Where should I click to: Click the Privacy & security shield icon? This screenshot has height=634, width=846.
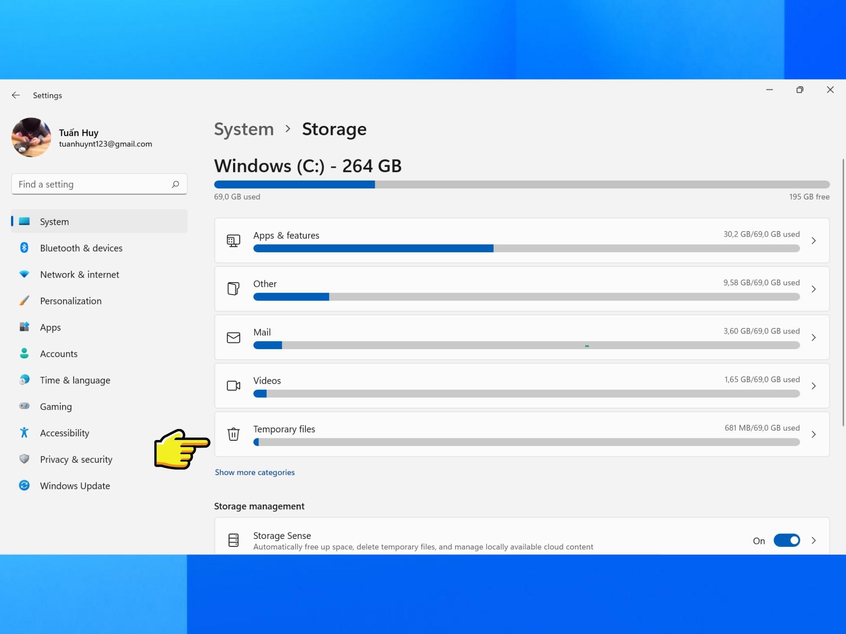(x=25, y=459)
